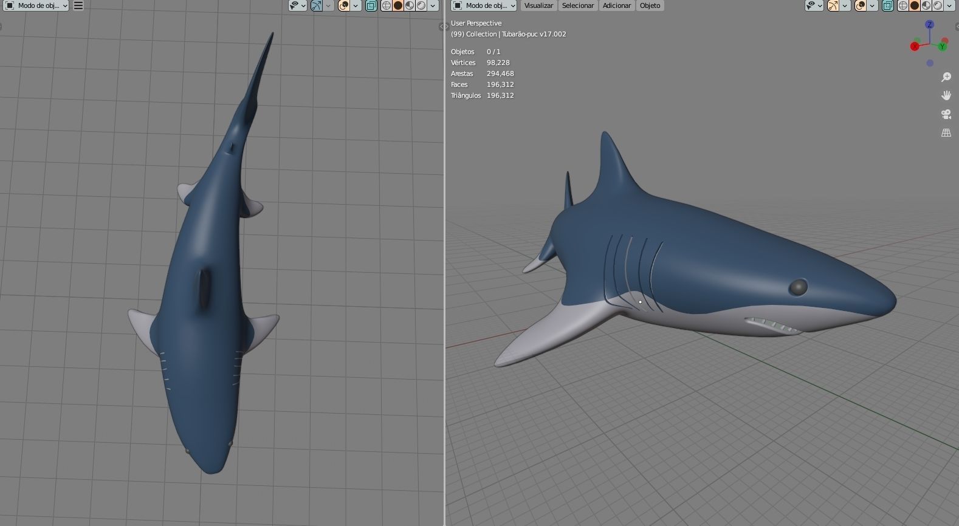959x526 pixels.
Task: Click the 'User Perspective' label
Action: coord(476,23)
